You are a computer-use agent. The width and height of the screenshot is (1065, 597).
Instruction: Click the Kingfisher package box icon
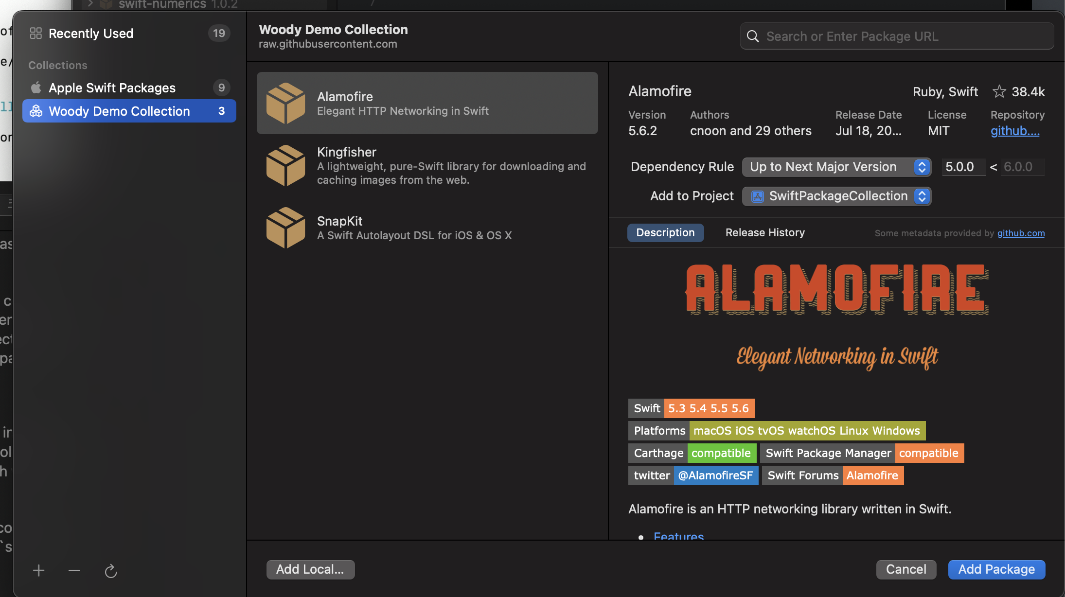(x=286, y=166)
